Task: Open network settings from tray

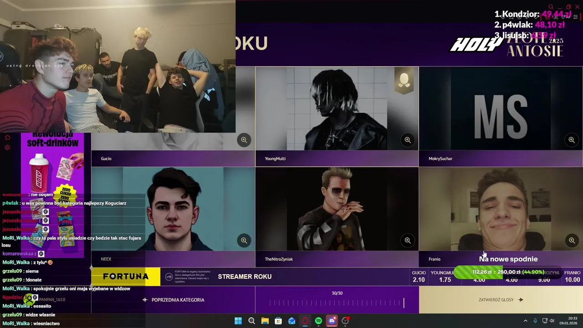Action: pos(545,321)
